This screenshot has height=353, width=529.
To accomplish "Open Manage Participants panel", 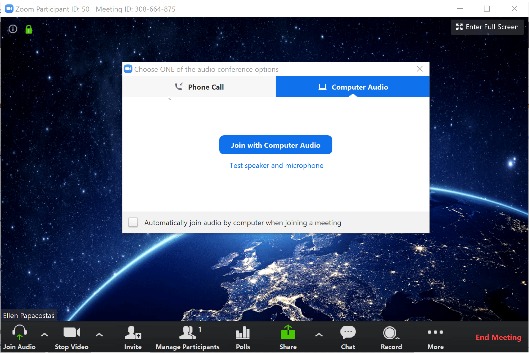I will click(x=188, y=338).
